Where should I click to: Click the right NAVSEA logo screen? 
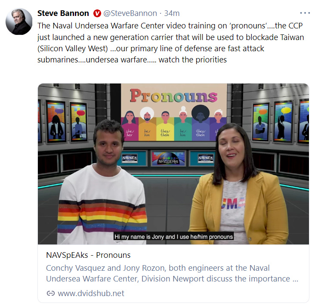click(205, 158)
